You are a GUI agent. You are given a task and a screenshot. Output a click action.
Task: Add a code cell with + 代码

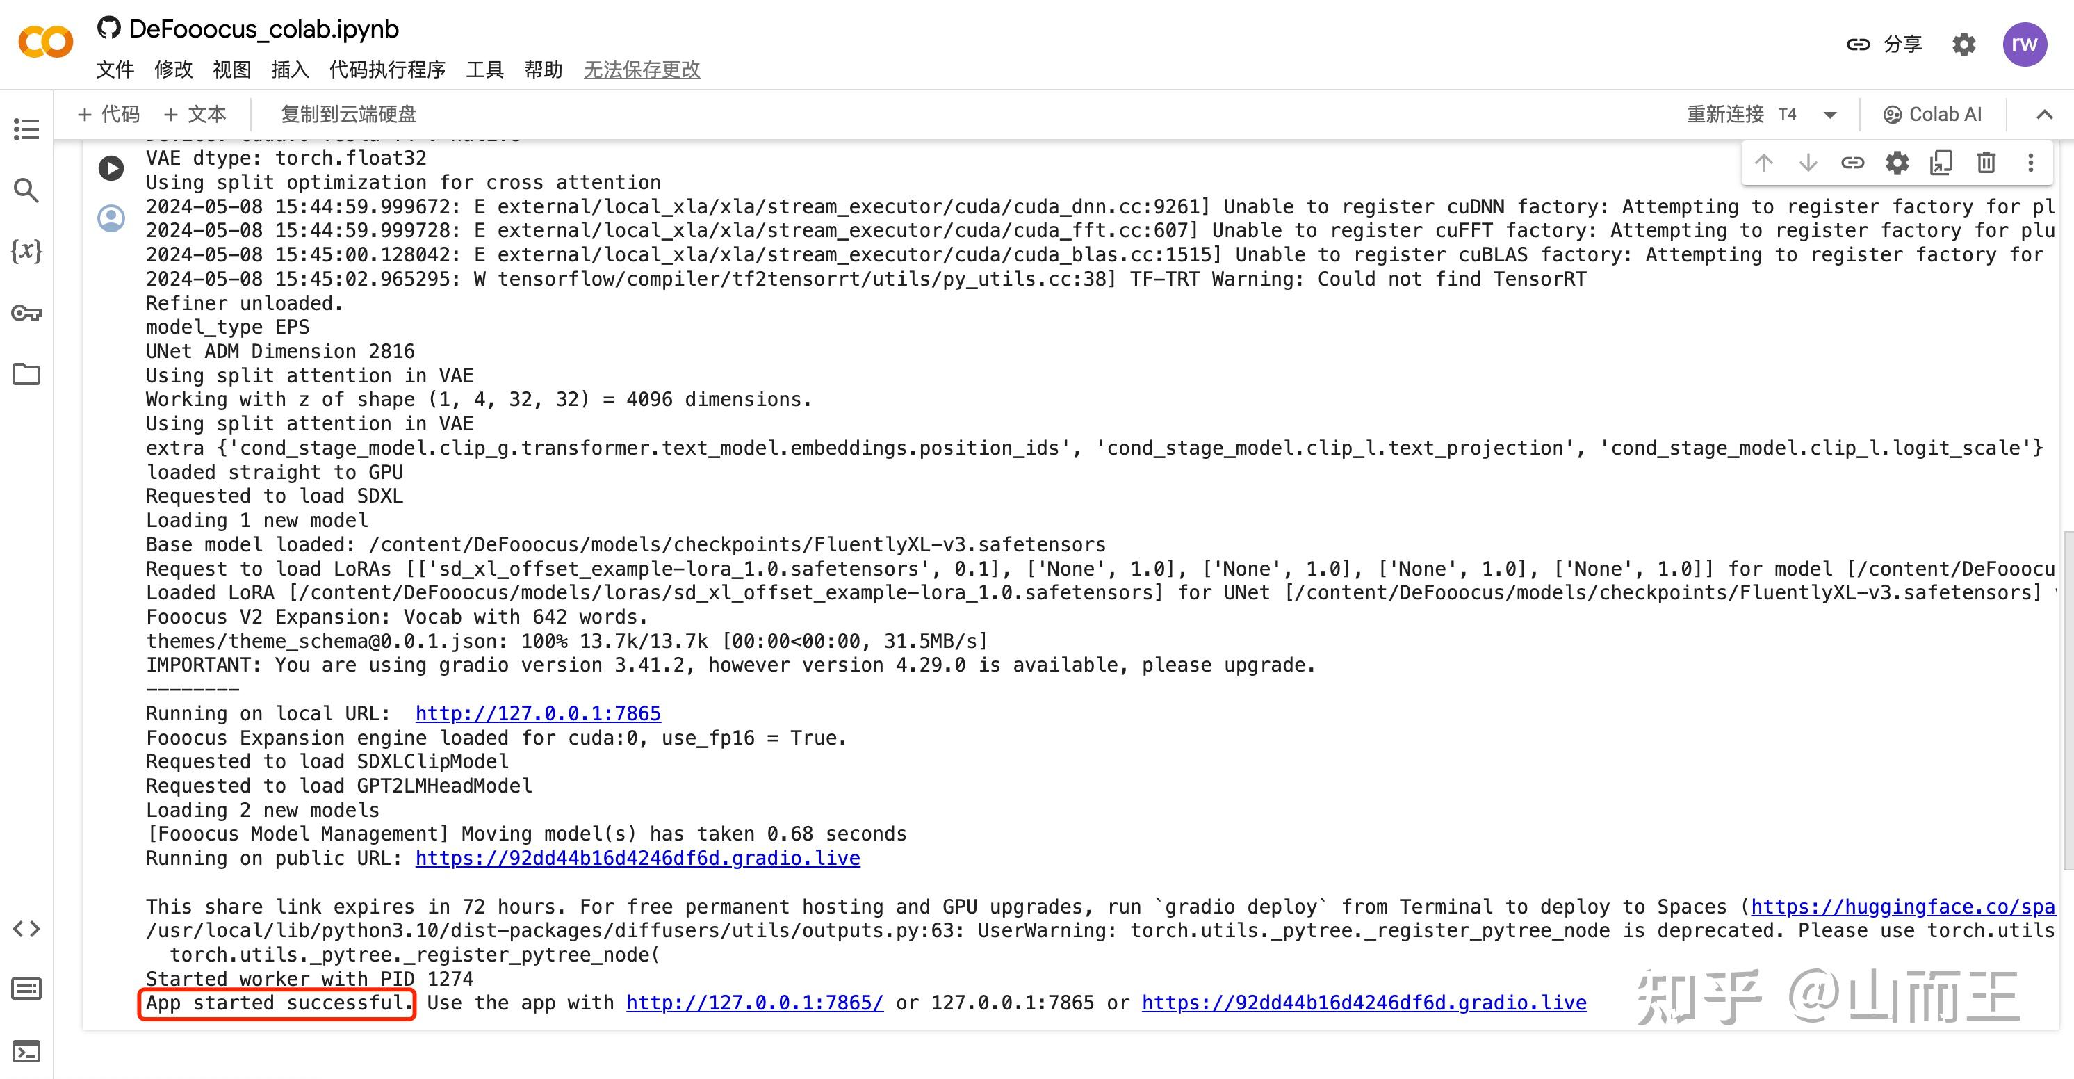(x=108, y=114)
